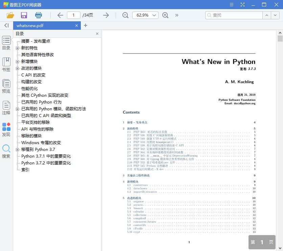
Task: Expand the 新增模块 tree node
Action: (17, 62)
